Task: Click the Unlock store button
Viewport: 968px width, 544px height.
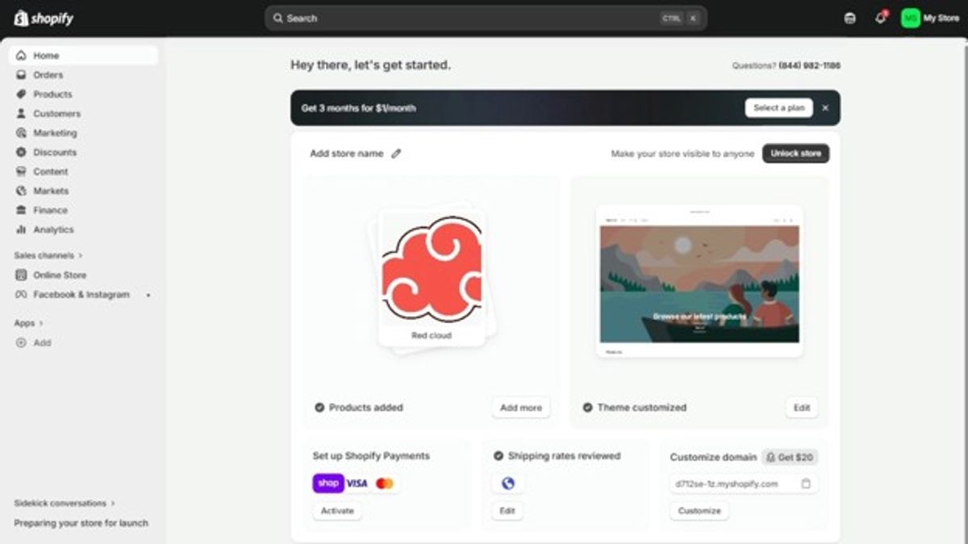Action: [795, 153]
